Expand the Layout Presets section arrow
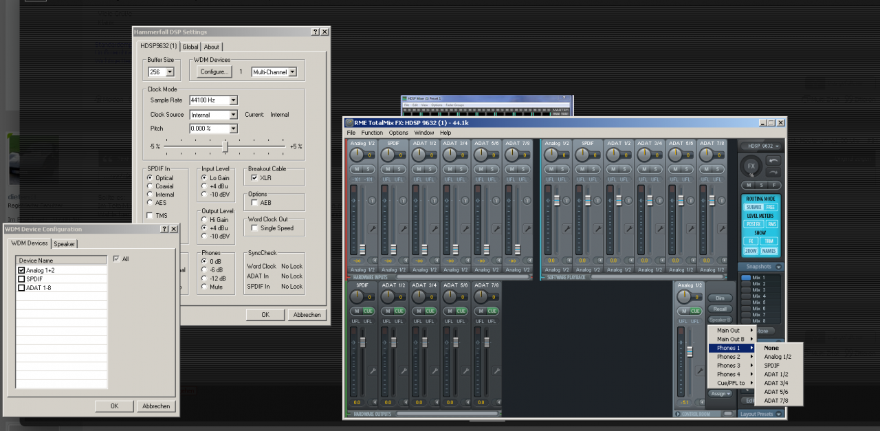Viewport: 880px width, 431px height. pyautogui.click(x=778, y=414)
